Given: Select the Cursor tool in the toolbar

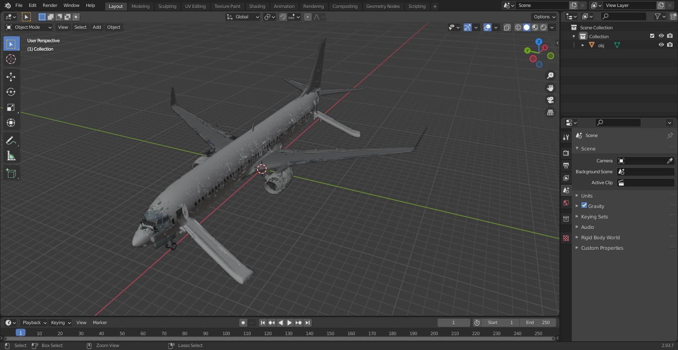Looking at the screenshot, I should 11,59.
